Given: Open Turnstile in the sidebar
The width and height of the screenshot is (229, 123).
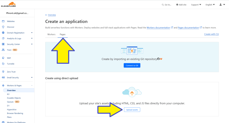Looking at the screenshot, I should 11,64.
